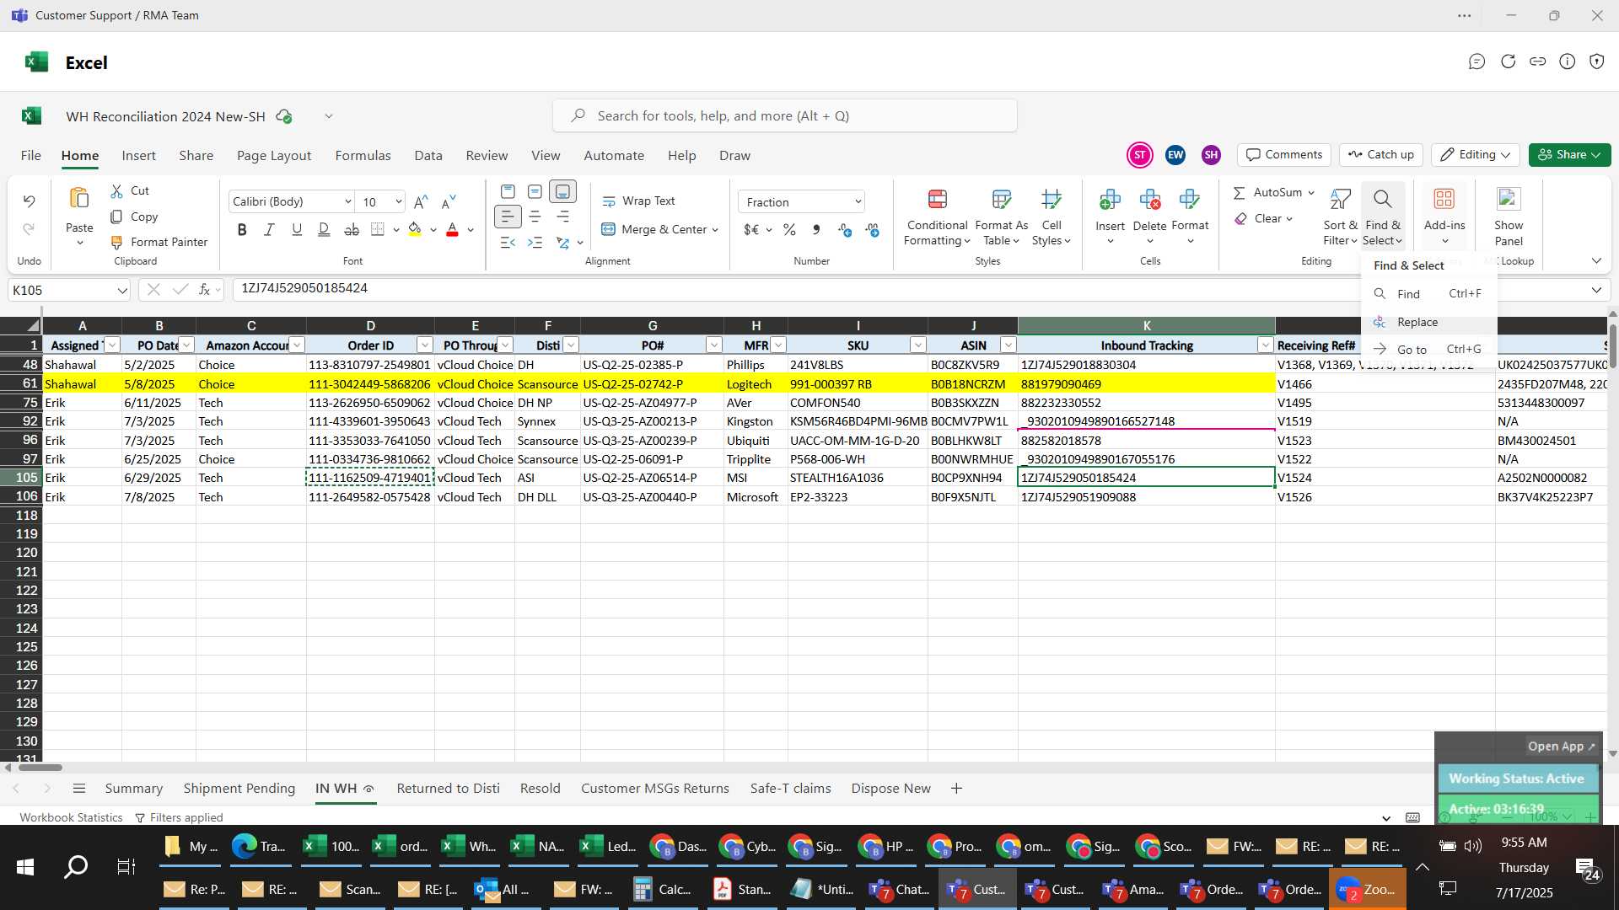Screen dimensions: 1619x910
Task: Click the Cut scissors icon
Action: 116,191
